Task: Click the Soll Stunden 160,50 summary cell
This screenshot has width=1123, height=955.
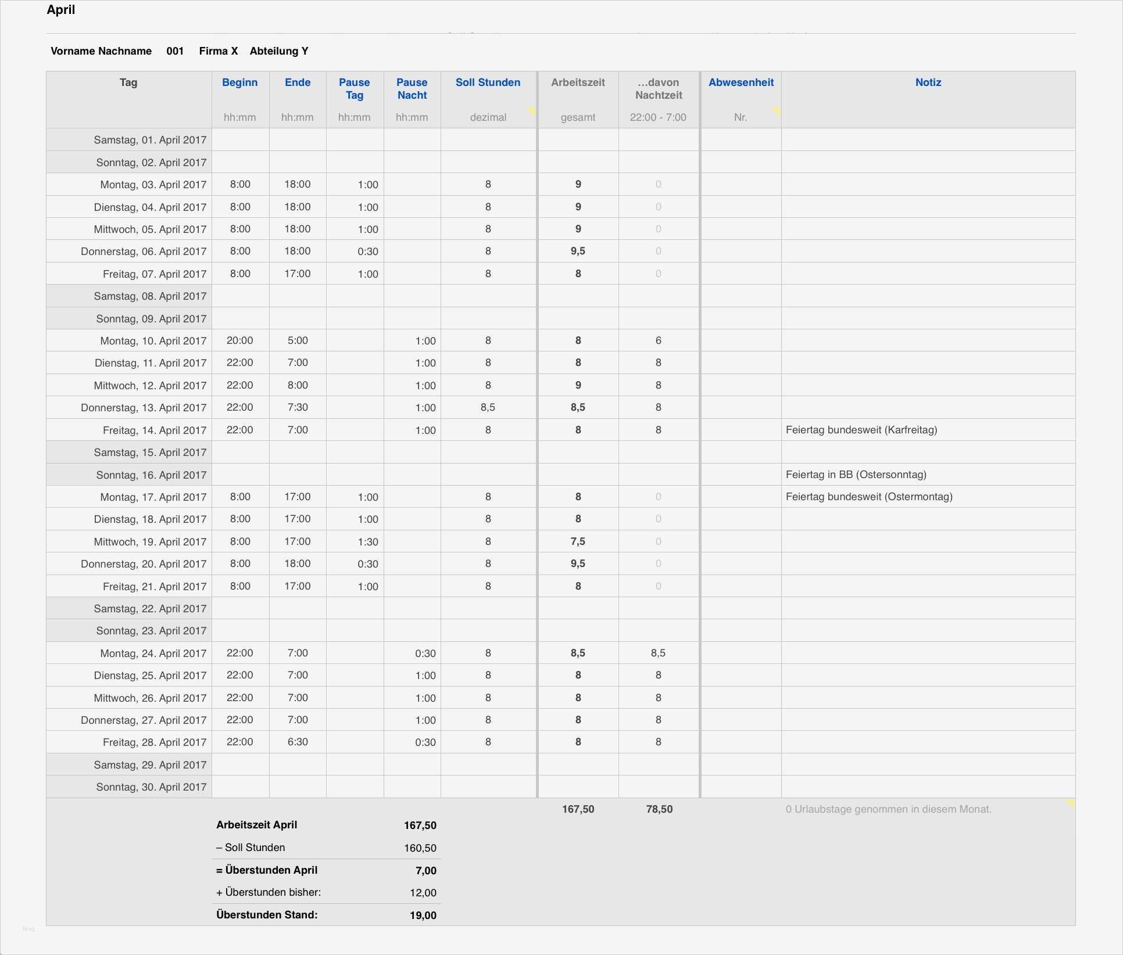Action: (x=420, y=848)
